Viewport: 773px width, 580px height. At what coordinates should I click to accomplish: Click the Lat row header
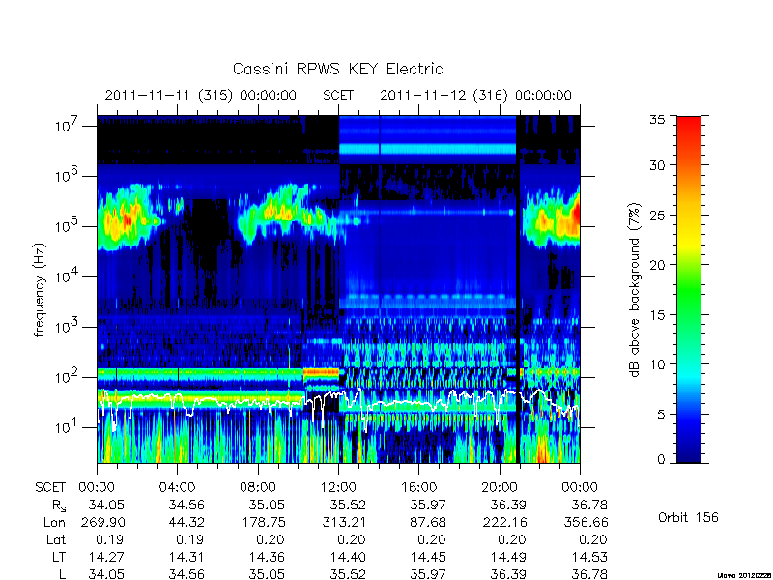click(x=56, y=539)
